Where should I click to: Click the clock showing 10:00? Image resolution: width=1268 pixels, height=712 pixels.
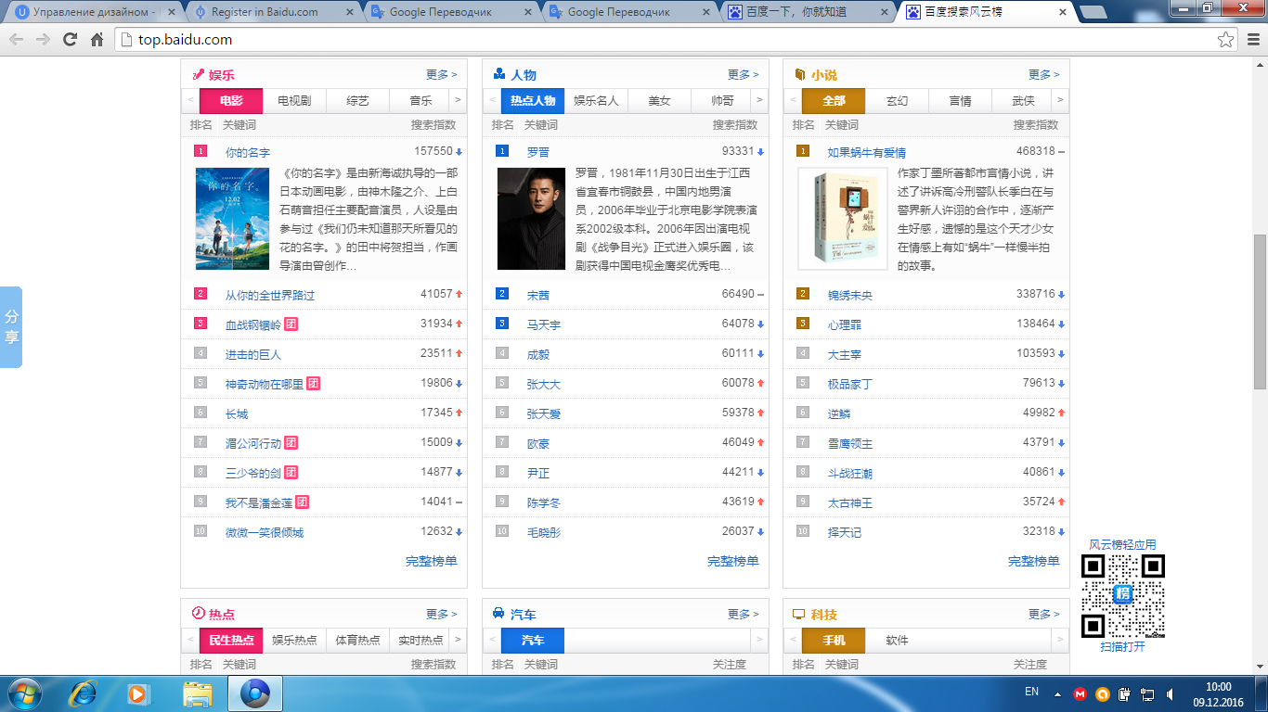click(1219, 686)
